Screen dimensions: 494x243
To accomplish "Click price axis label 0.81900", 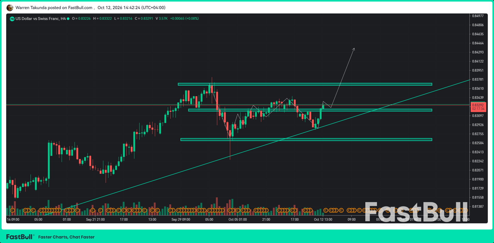I will coord(478,179).
